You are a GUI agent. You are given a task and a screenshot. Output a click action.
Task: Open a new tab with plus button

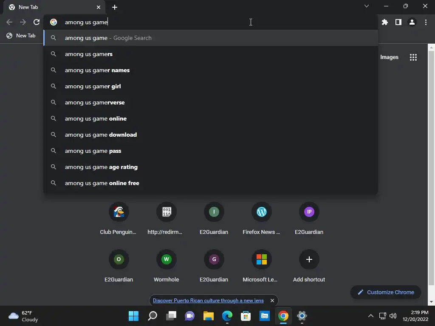tap(115, 7)
